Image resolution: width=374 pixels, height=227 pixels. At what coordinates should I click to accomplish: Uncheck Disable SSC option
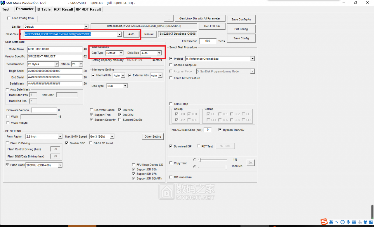coord(67,143)
